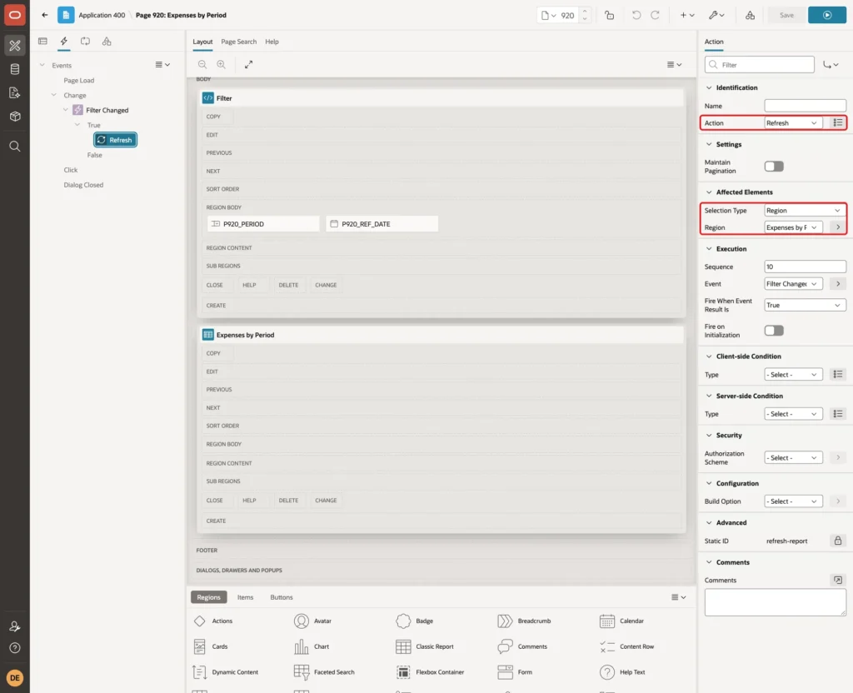Switch to Page Shared Components tab icon
The image size is (853, 693).
click(x=107, y=41)
